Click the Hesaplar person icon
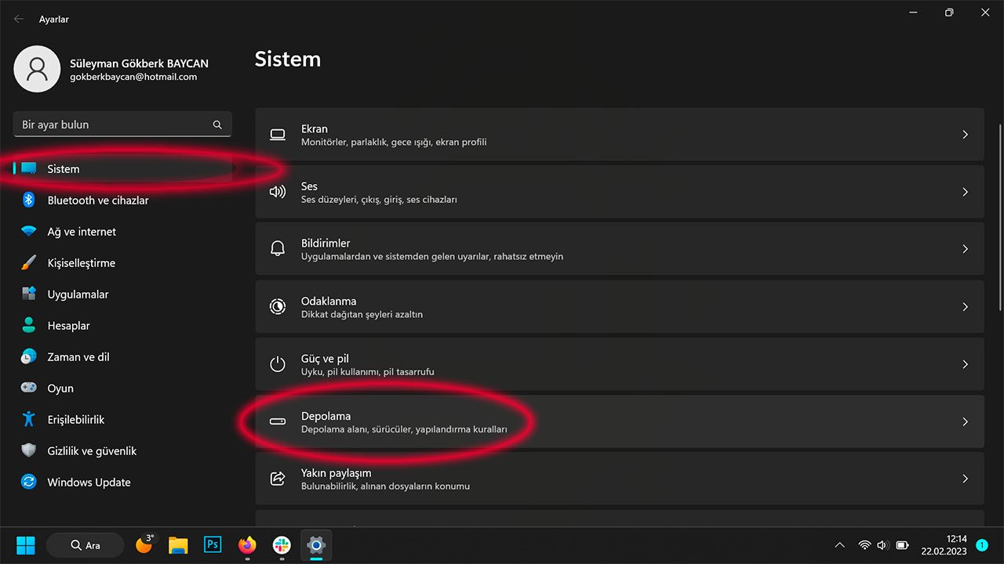Image resolution: width=1004 pixels, height=564 pixels. (x=29, y=325)
